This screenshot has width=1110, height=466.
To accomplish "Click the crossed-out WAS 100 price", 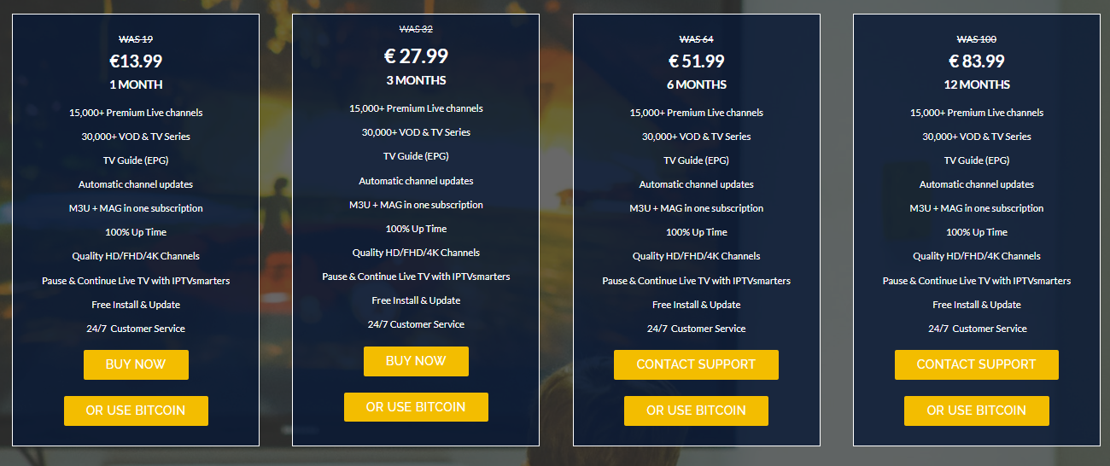I will (x=976, y=39).
